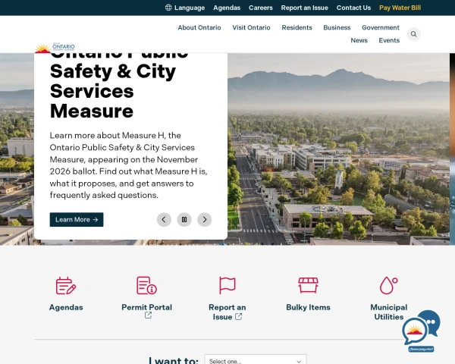
Task: Click the Municipal Utilities water drop icon
Action: (x=389, y=285)
